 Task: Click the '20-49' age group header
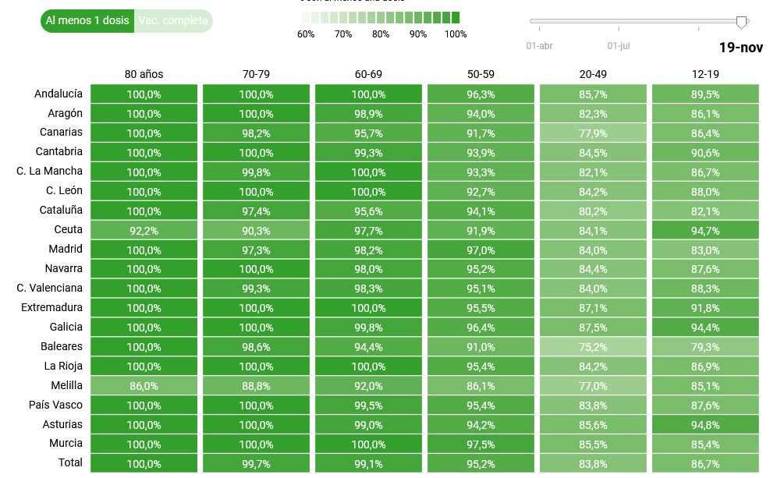tap(593, 74)
